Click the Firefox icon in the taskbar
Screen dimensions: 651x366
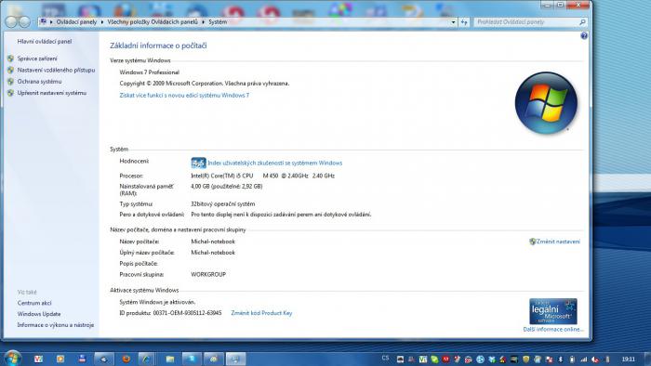pyautogui.click(x=126, y=359)
